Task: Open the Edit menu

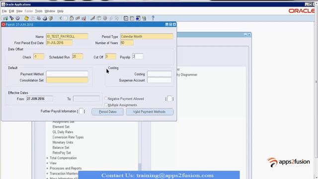Action: [x=11, y=11]
